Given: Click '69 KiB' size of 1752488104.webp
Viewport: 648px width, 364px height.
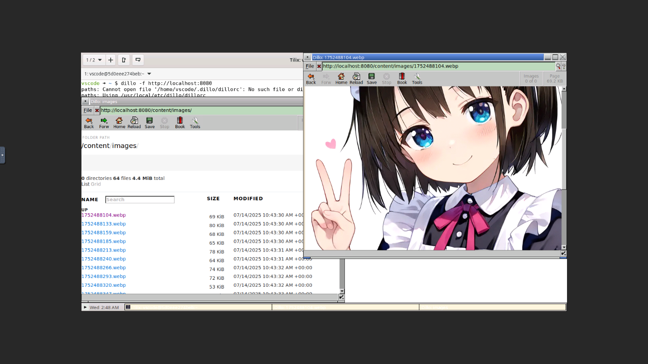Looking at the screenshot, I should [x=217, y=216].
